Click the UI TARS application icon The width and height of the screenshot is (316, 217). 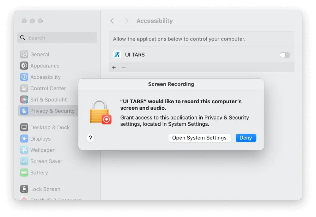(117, 55)
